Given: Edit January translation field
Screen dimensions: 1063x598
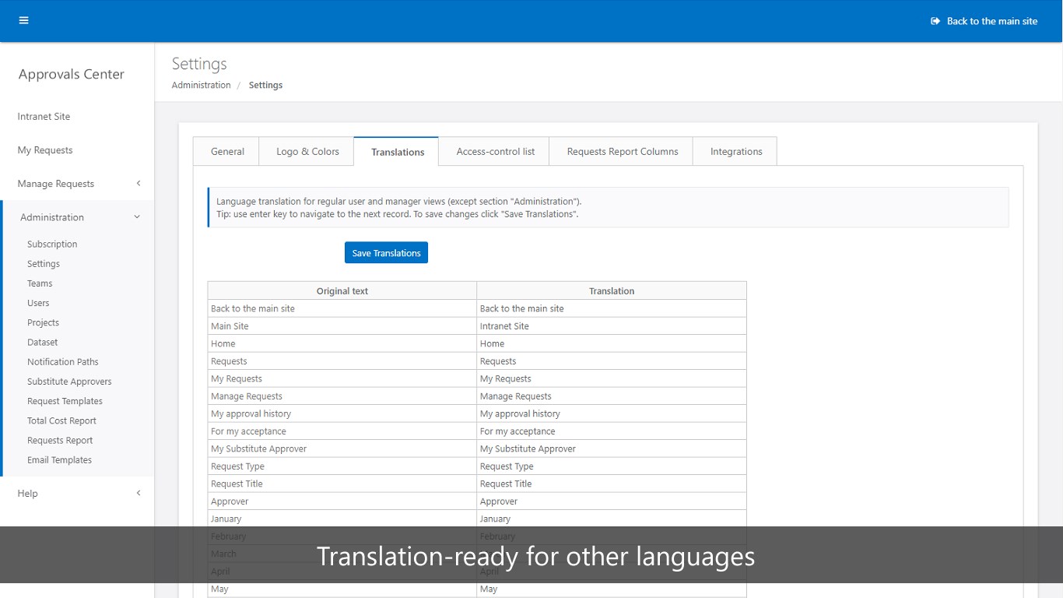Looking at the screenshot, I should pyautogui.click(x=612, y=519).
